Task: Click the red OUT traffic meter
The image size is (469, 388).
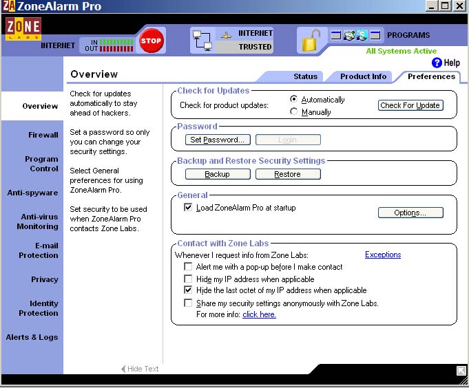Action: [x=116, y=48]
